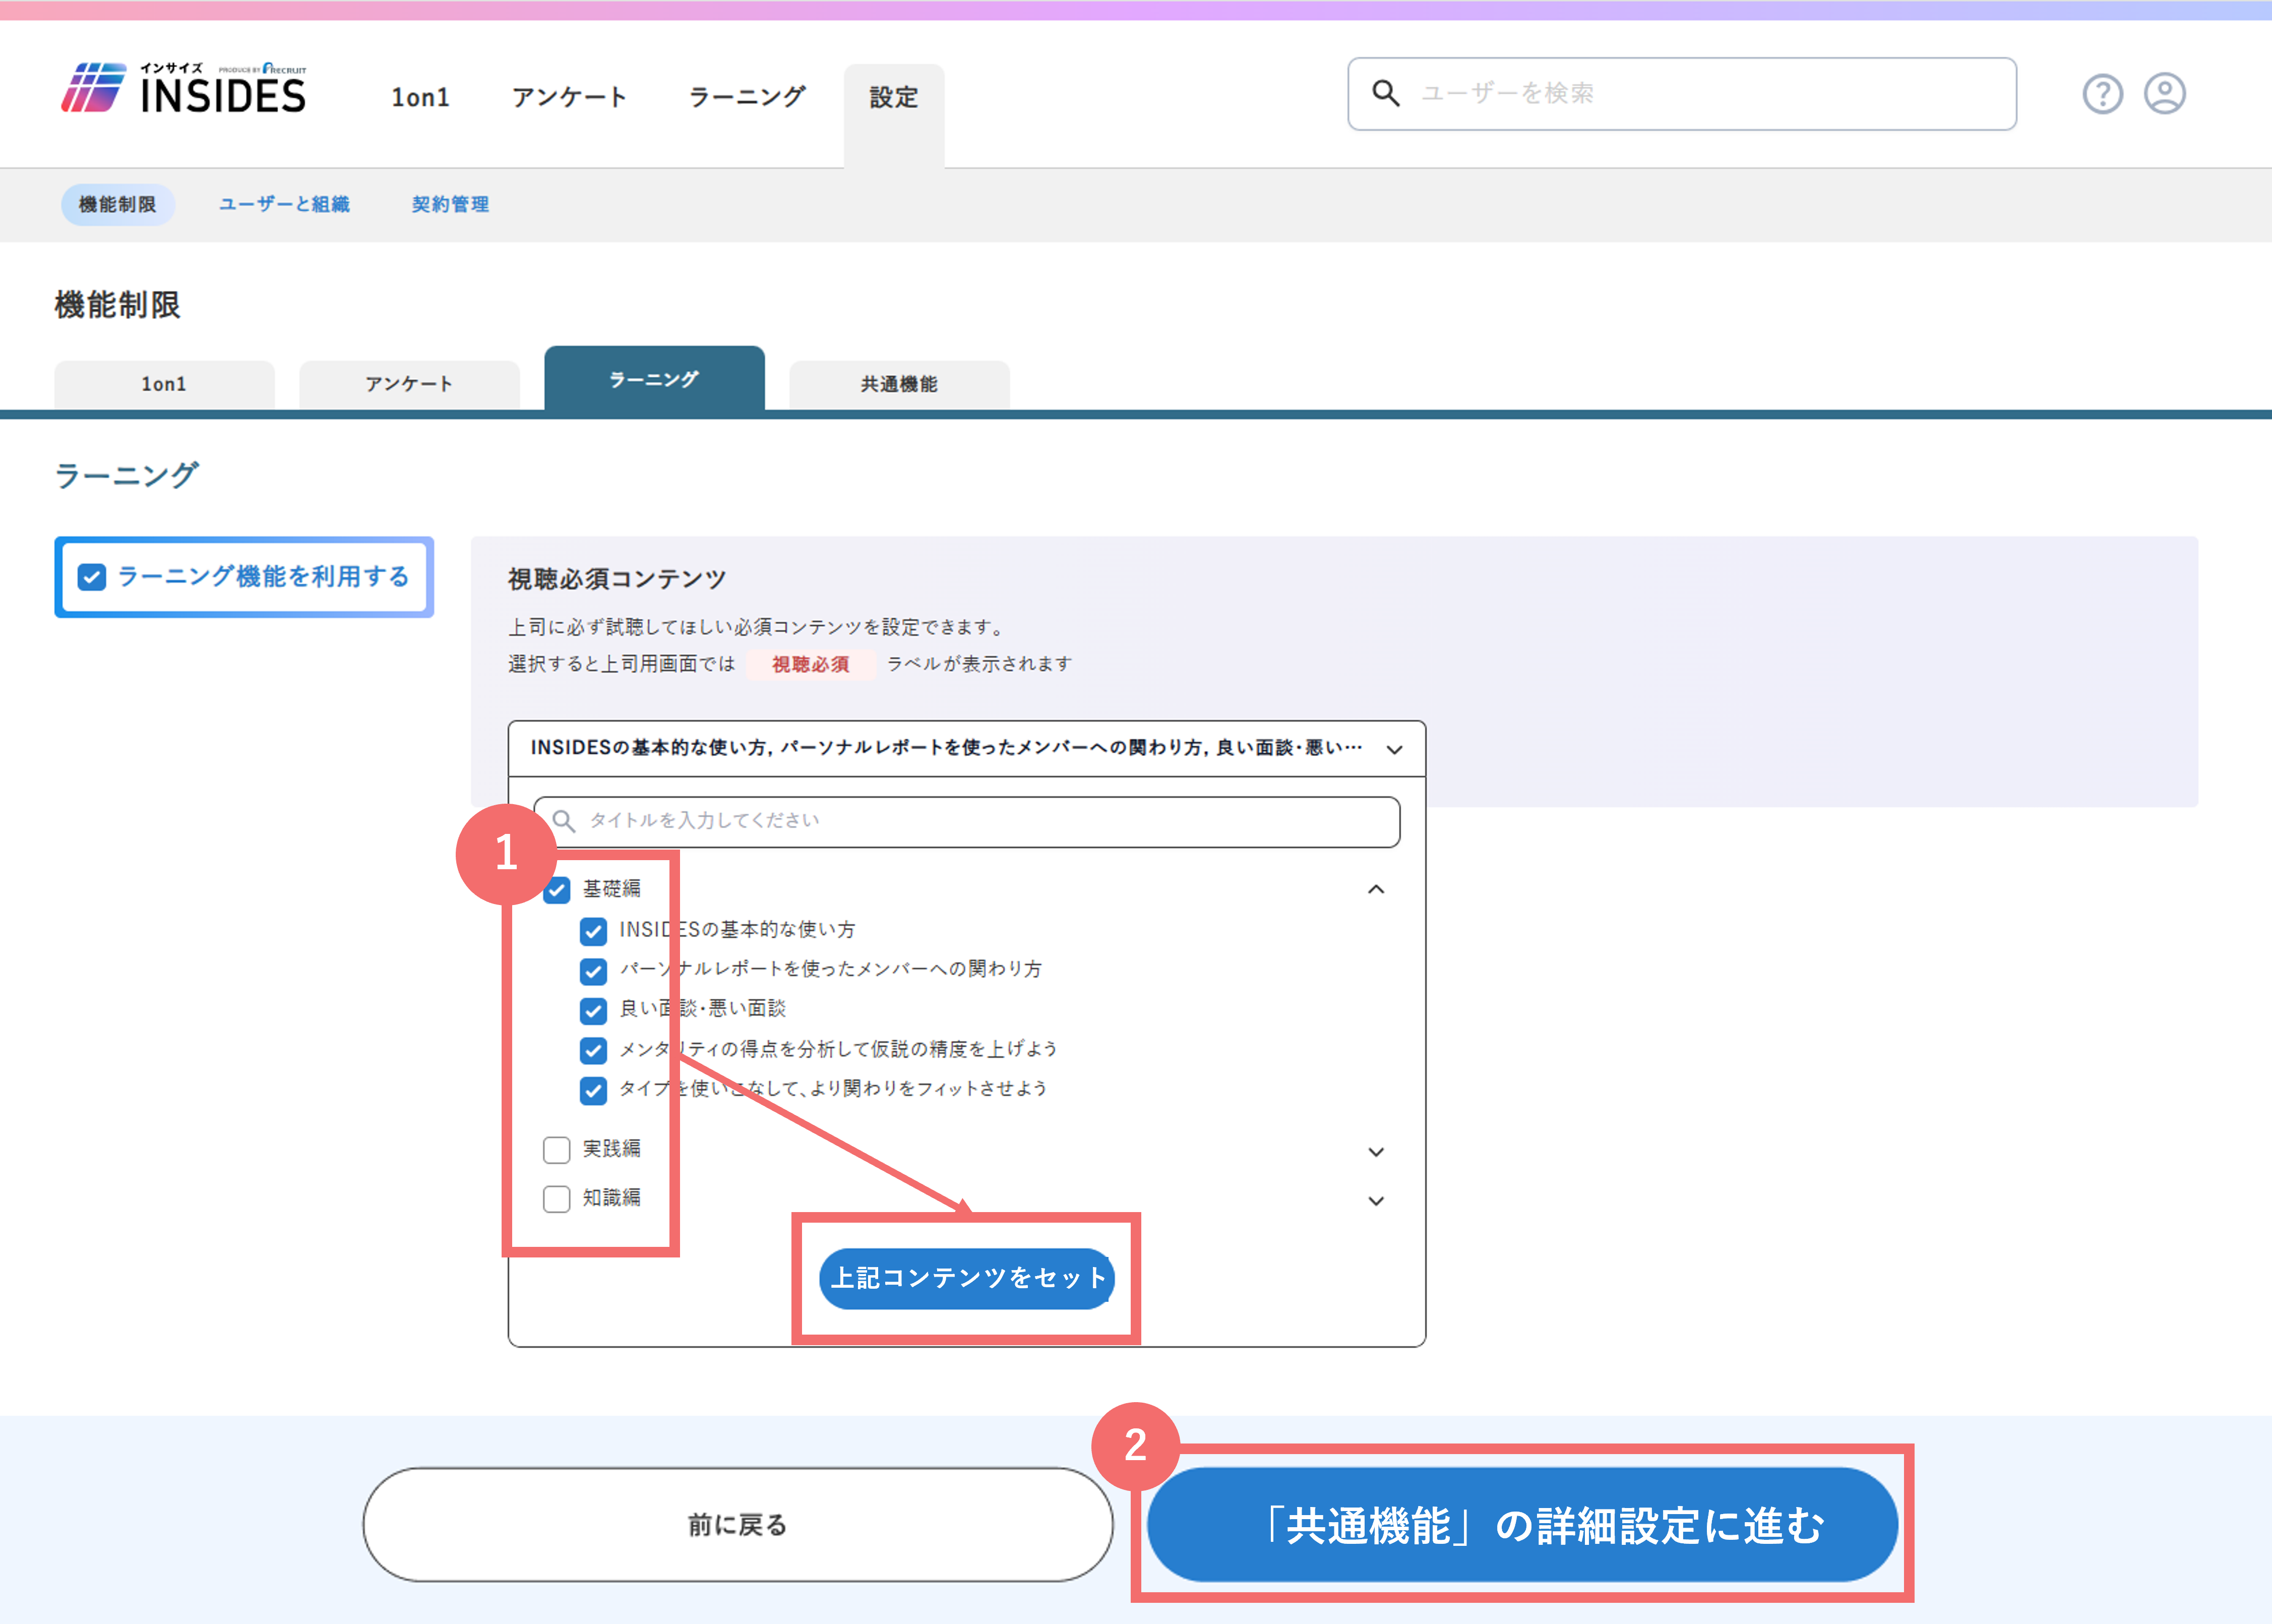The height and width of the screenshot is (1624, 2272).
Task: Click the 視聴必須コンテンツ heading
Action: pyautogui.click(x=617, y=579)
